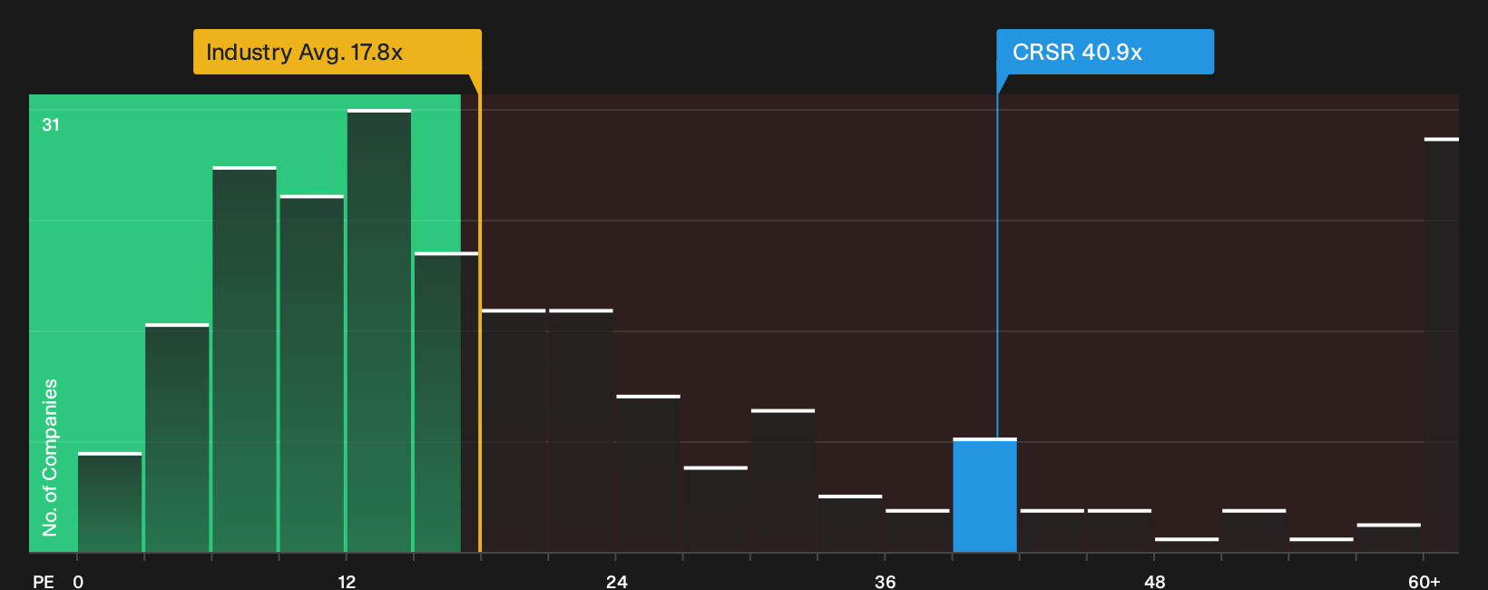
Task: Click the y-axis value 31
Action: click(x=51, y=124)
